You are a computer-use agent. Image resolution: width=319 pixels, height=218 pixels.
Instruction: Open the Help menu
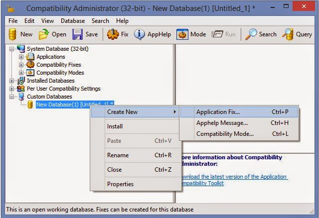click(122, 21)
